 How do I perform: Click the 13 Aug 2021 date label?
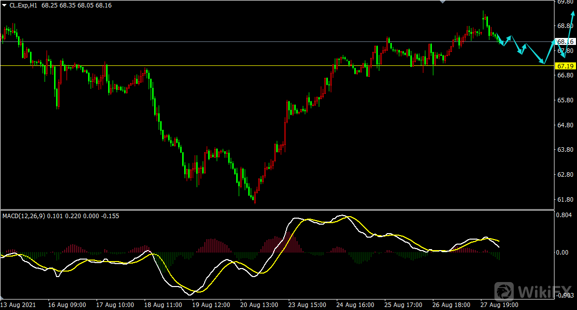tap(19, 305)
